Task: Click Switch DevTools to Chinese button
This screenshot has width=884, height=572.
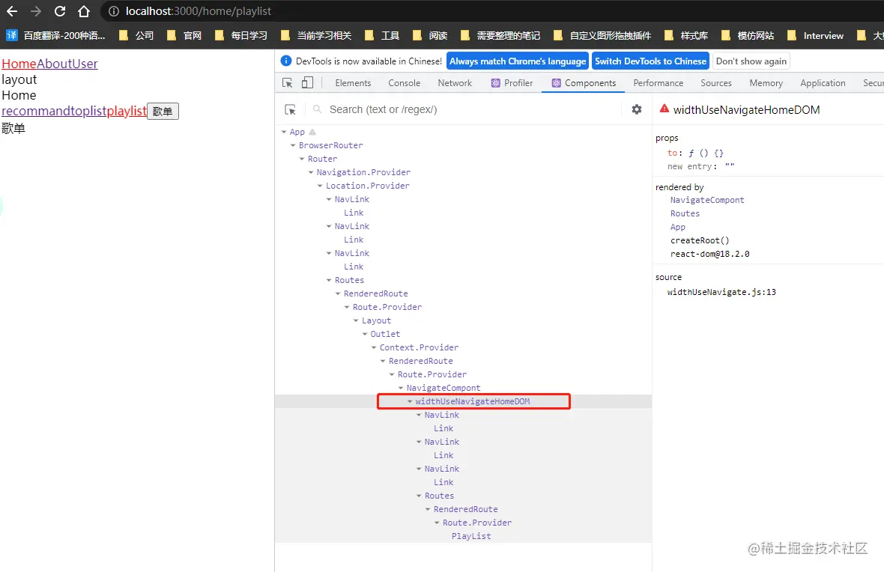Action: [650, 61]
